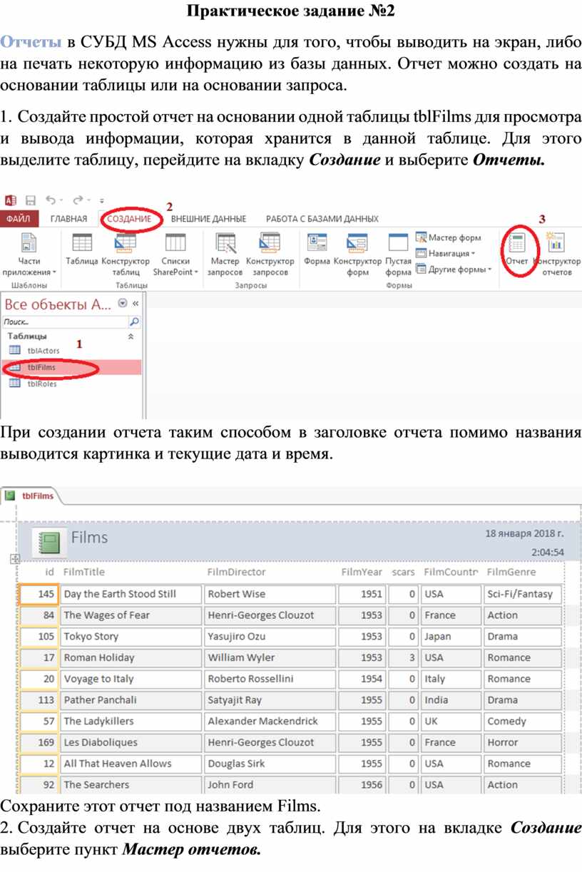
Task: Click the Les Diaboliques cell
Action: click(131, 742)
